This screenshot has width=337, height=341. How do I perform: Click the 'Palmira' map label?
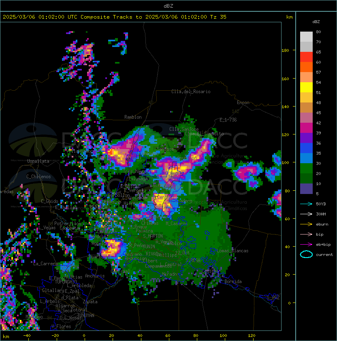[144, 231]
